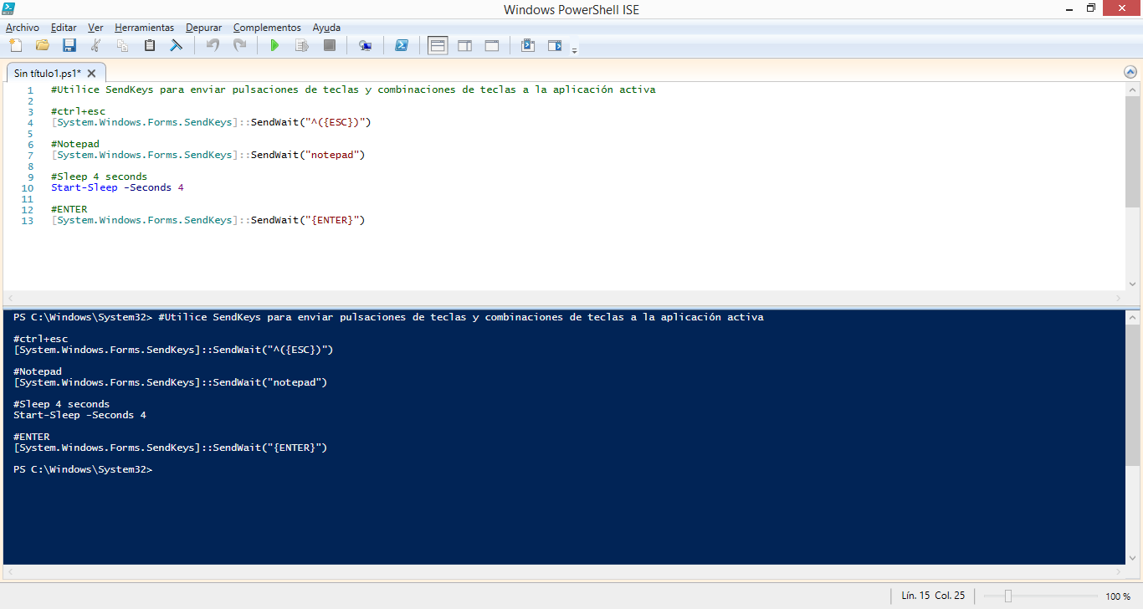The height and width of the screenshot is (609, 1143).
Task: Paste using the clipboard icon
Action: pos(150,45)
